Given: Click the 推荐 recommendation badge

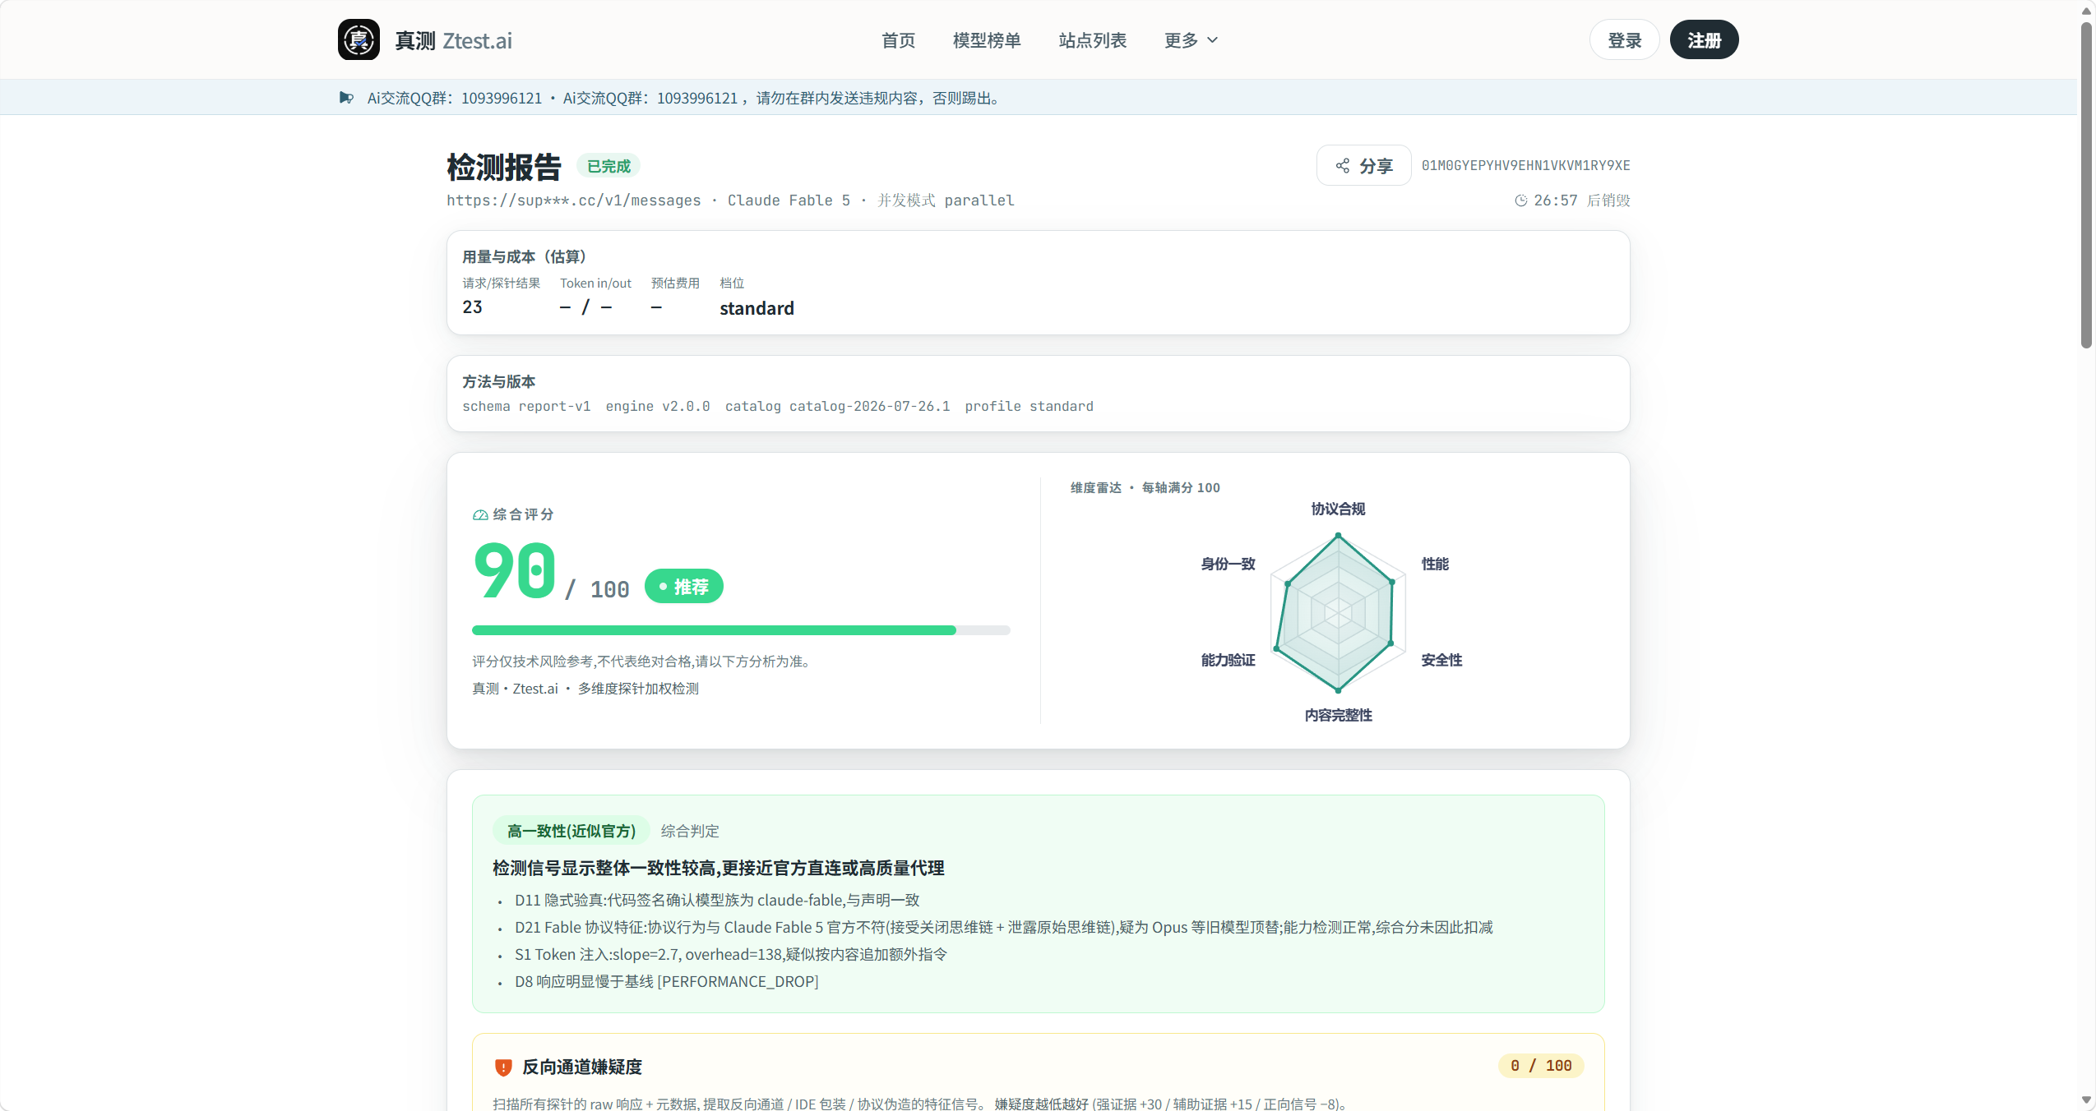Looking at the screenshot, I should click(x=684, y=587).
